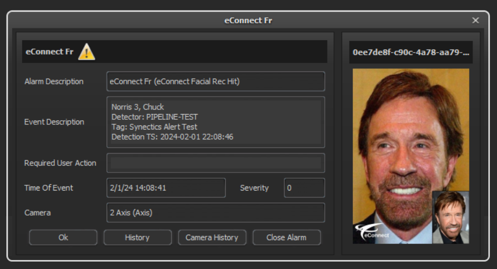This screenshot has height=269, width=497.
Task: Click the eConnect Fr panel header label
Action: 50,52
